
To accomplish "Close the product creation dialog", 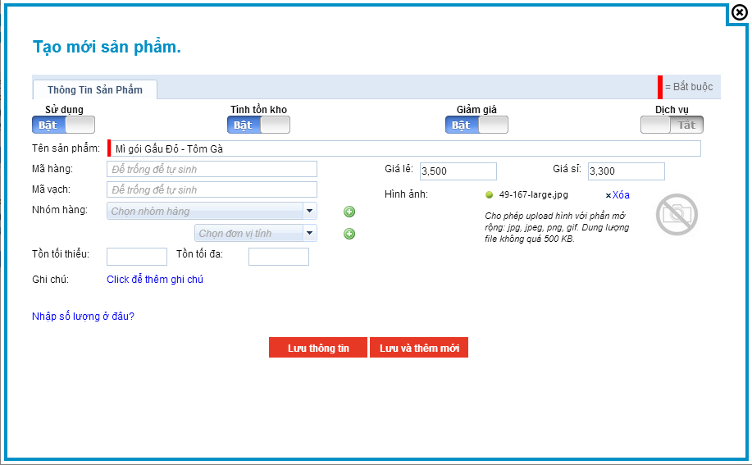I will [739, 12].
